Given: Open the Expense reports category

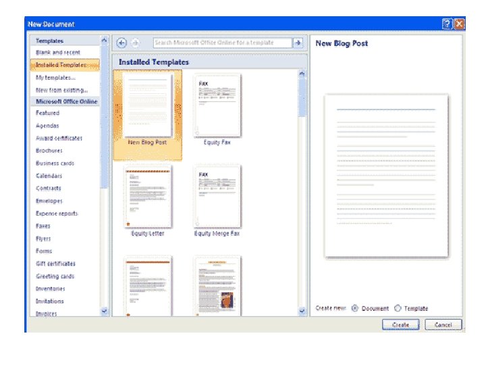Looking at the screenshot, I should click(x=57, y=213).
